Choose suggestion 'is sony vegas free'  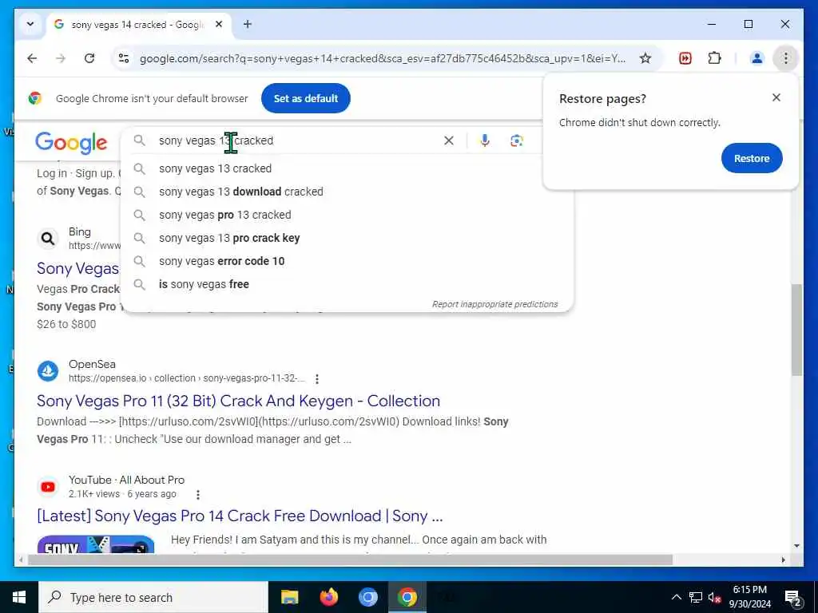click(x=348, y=284)
